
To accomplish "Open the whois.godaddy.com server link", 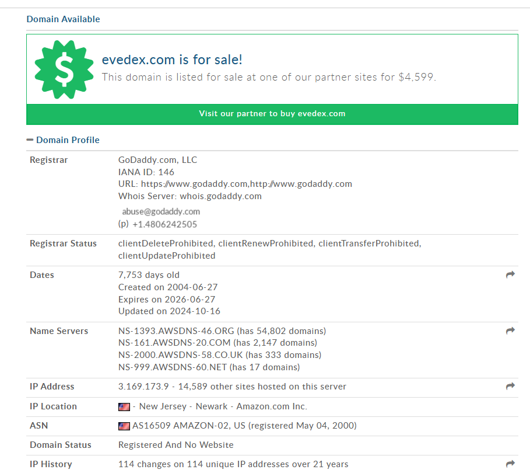I will pos(221,196).
